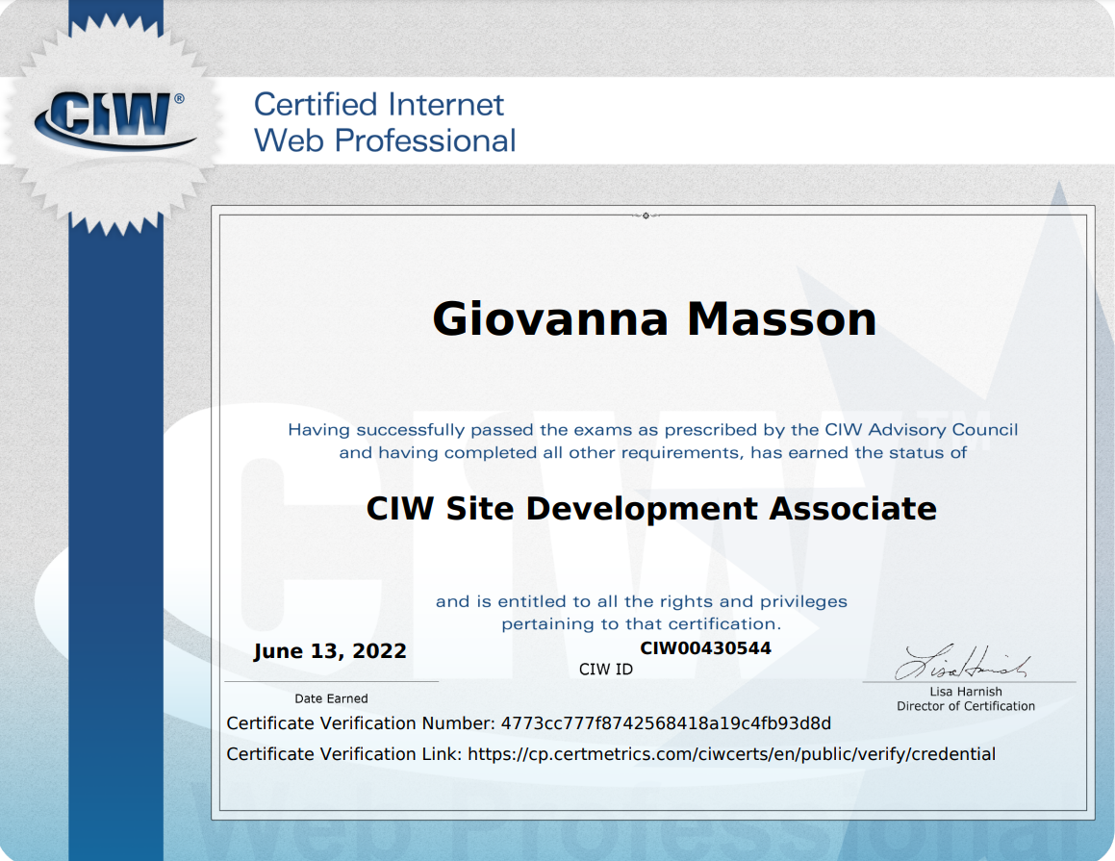Click the CIW logo badge

tap(115, 122)
